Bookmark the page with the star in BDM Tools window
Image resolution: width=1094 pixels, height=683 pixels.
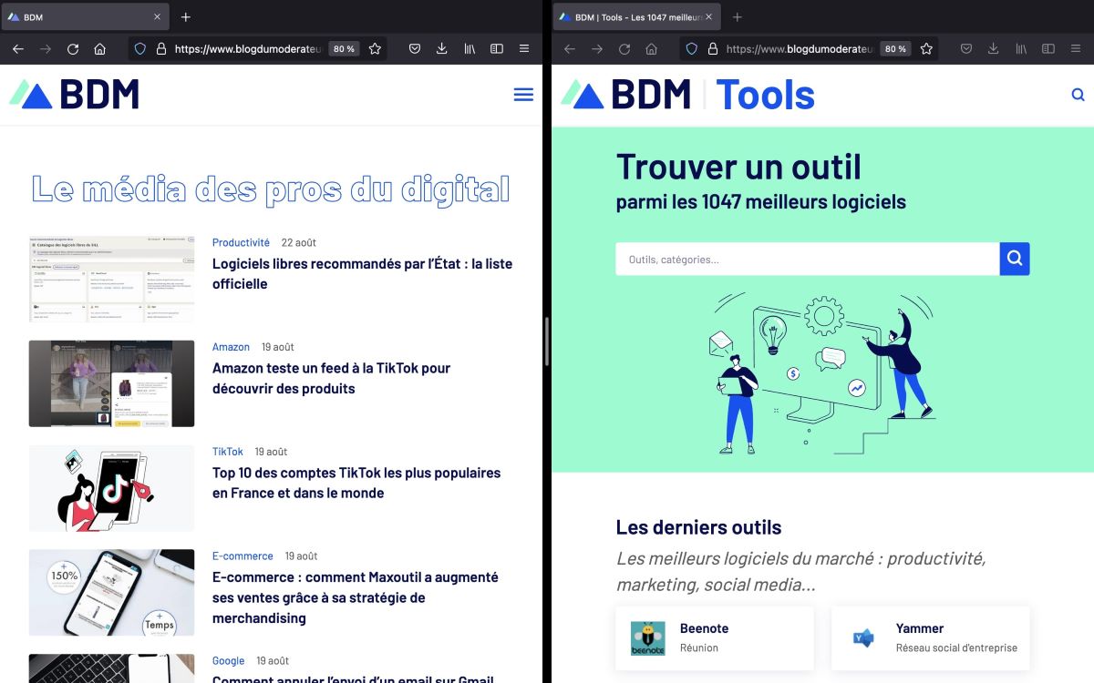(x=926, y=49)
